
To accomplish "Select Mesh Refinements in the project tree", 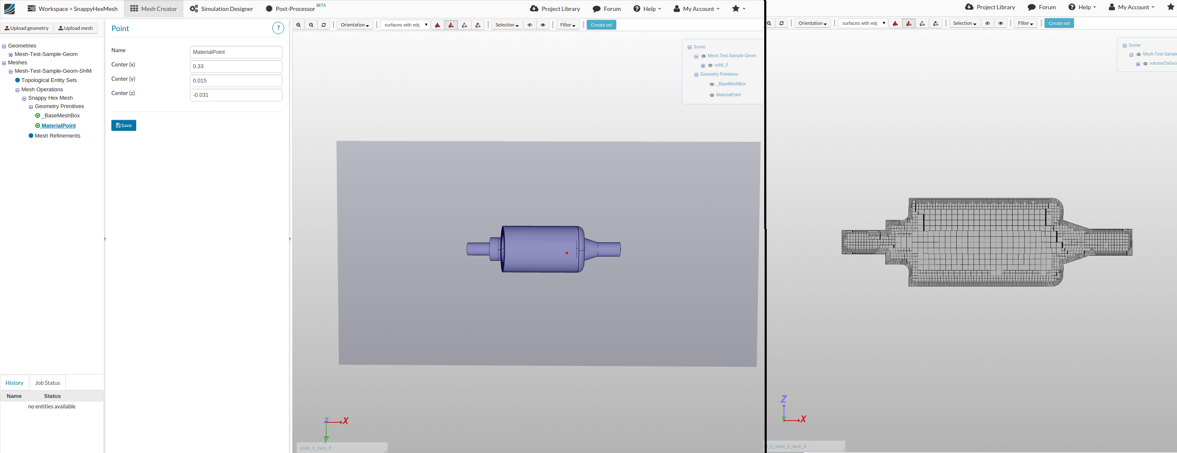I will click(x=57, y=136).
